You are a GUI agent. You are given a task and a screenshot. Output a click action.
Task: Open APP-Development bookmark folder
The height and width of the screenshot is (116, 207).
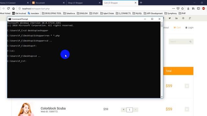(153, 13)
